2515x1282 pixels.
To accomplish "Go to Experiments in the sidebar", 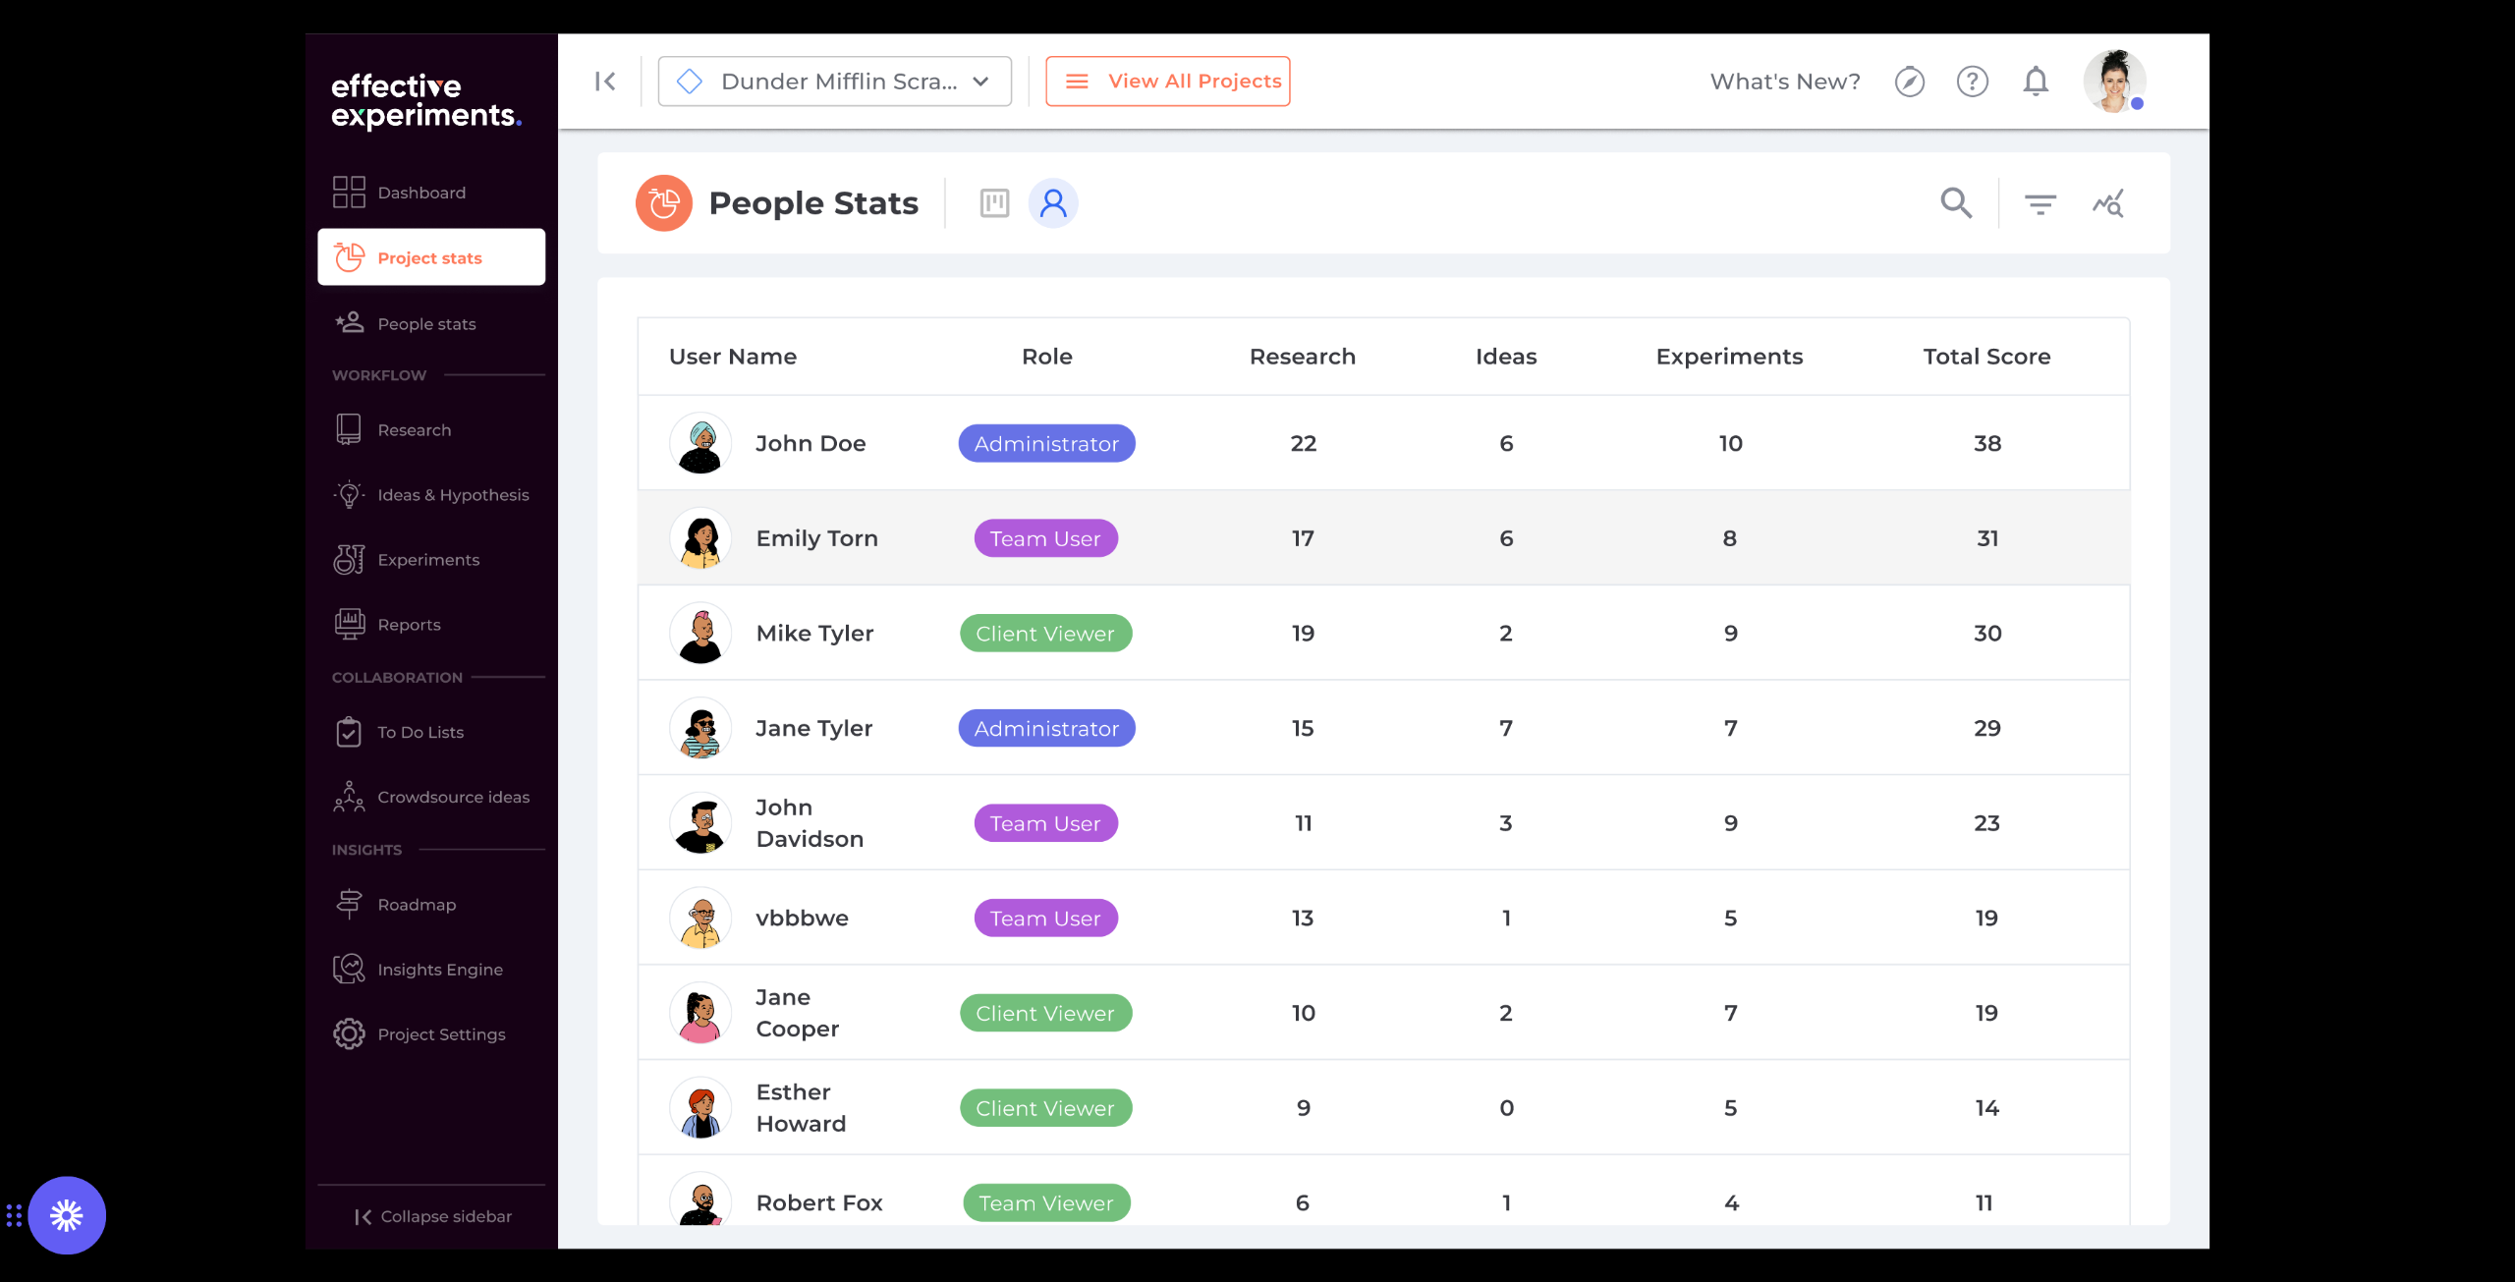I will click(428, 560).
